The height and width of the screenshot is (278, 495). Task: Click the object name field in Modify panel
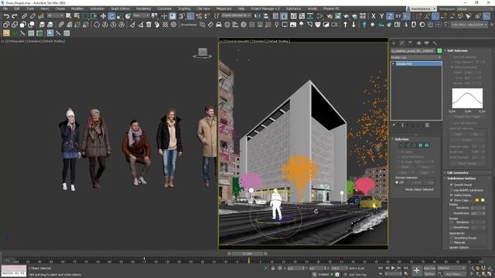(413, 51)
